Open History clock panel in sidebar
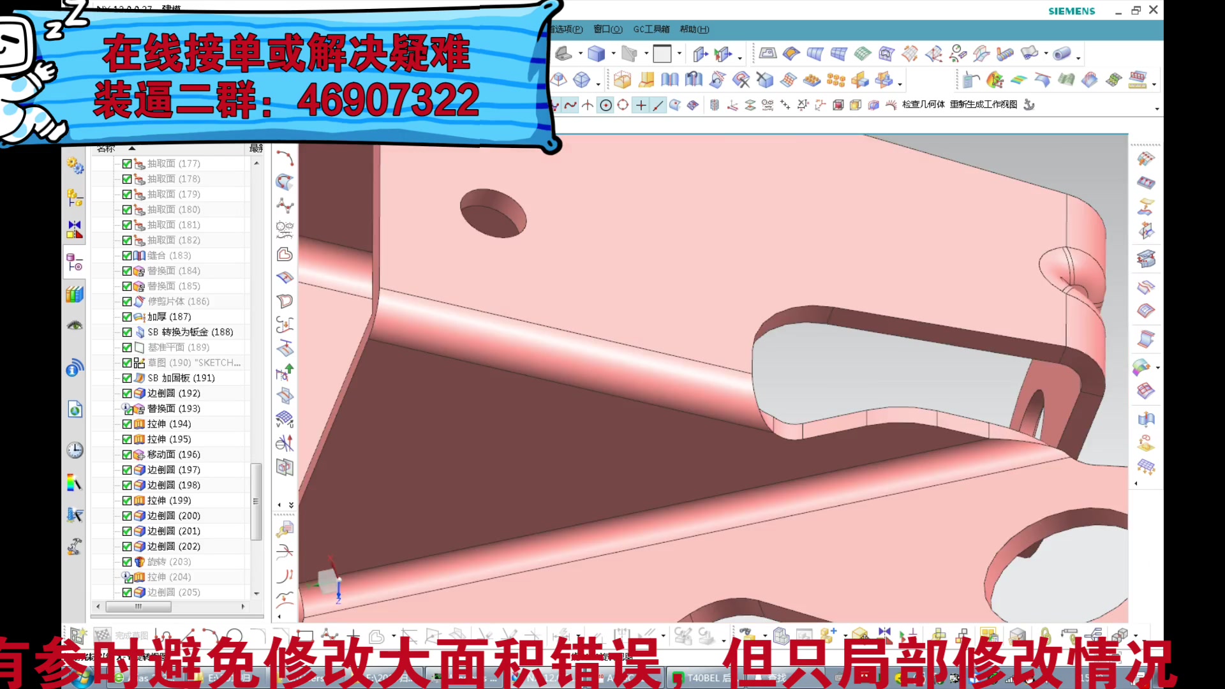 click(75, 450)
